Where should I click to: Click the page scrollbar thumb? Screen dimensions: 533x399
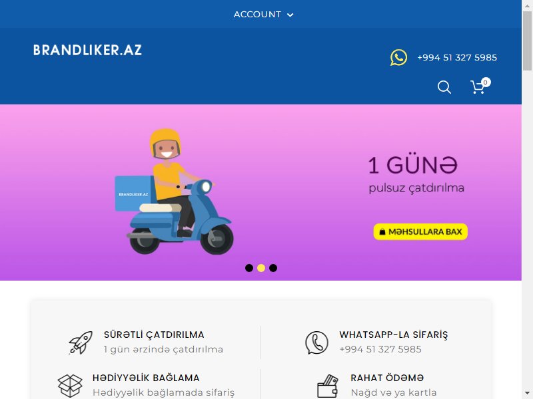pyautogui.click(x=527, y=41)
